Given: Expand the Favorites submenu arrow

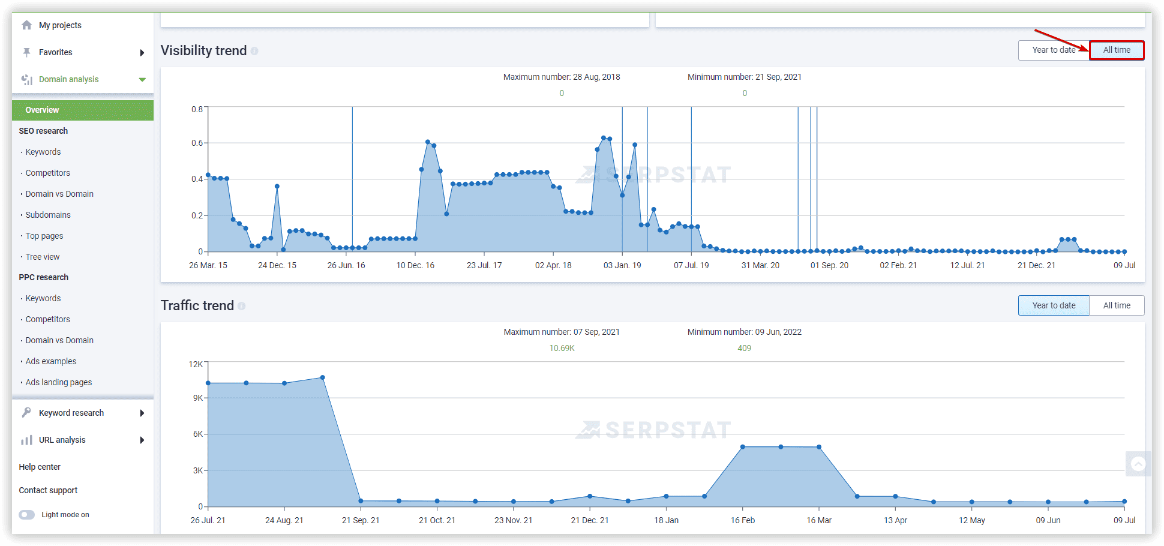Looking at the screenshot, I should pos(142,53).
